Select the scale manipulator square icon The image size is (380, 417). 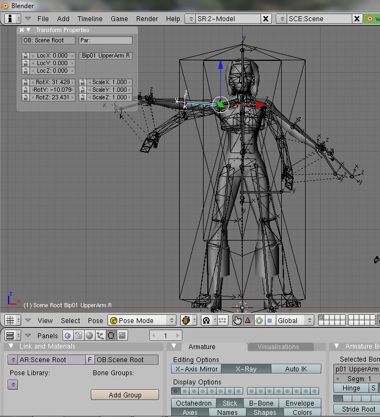point(270,320)
